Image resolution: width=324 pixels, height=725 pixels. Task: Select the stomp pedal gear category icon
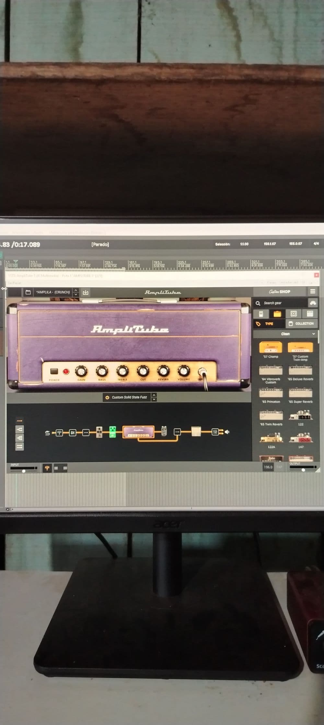pyautogui.click(x=261, y=313)
